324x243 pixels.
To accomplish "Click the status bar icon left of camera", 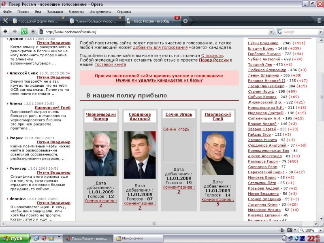I will (x=282, y=230).
